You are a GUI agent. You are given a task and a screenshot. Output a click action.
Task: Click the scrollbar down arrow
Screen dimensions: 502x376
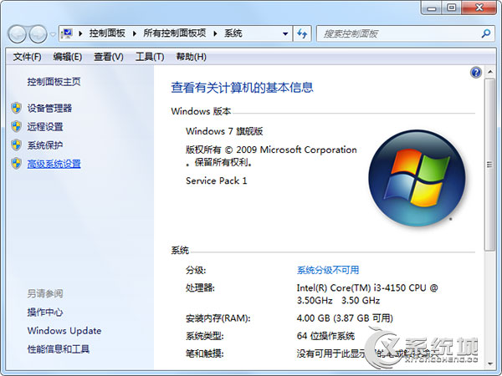[489, 363]
